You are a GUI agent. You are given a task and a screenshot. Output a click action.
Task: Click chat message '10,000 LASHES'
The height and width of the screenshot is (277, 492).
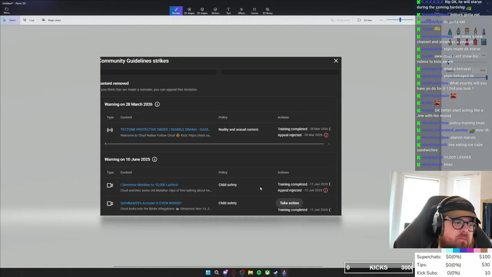coord(457,157)
